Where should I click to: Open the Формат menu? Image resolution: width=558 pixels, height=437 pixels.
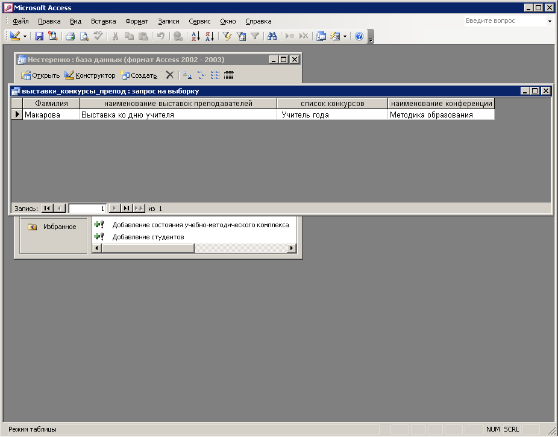[x=137, y=21]
